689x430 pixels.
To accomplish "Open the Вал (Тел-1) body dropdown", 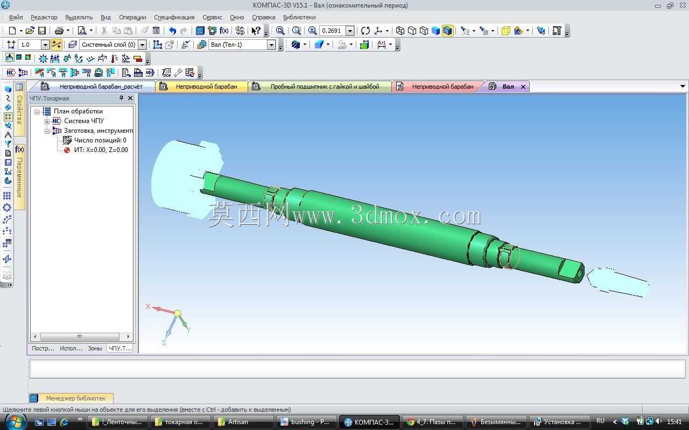I will pyautogui.click(x=272, y=45).
